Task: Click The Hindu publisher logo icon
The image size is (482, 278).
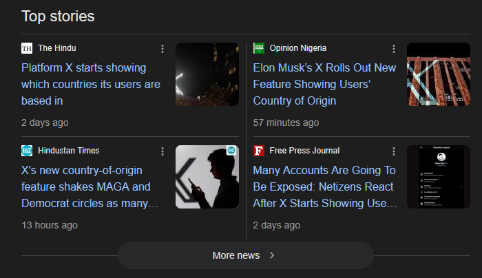Action: tap(27, 48)
